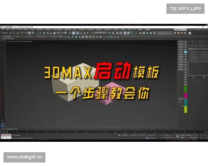Open the reference coordinate system dropdown
Screen dimensions: 208x166
coord(60,33)
